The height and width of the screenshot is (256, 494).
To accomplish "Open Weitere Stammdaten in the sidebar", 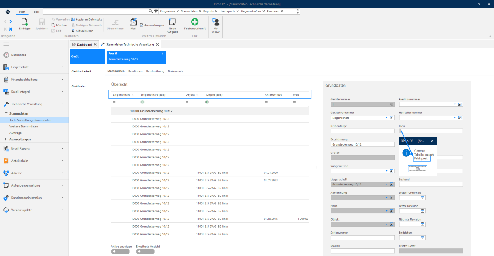I will coord(24,126).
